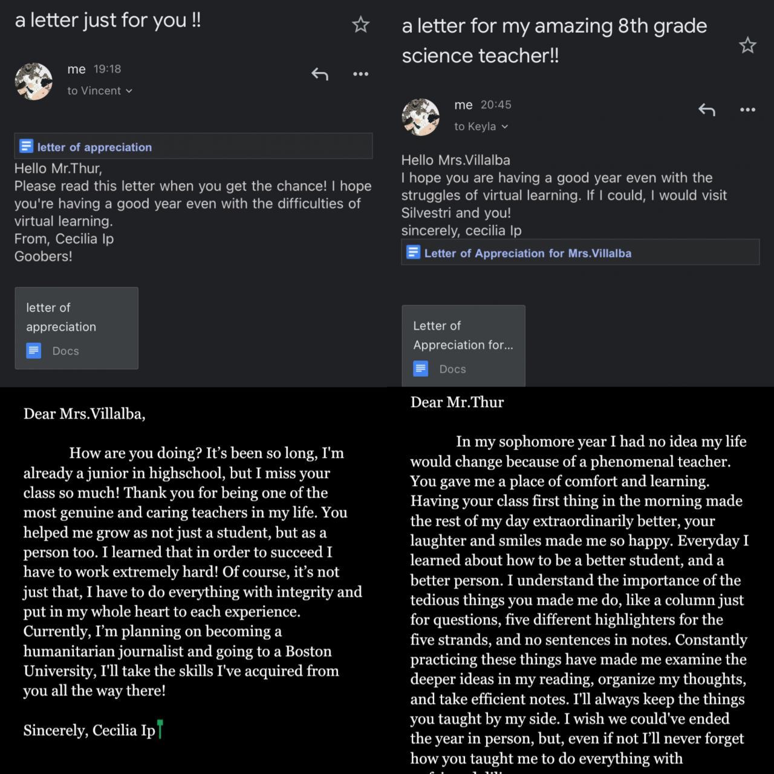Click Docs icon beside Mrs.Villalba letter link
The image size is (774, 774).
[413, 253]
